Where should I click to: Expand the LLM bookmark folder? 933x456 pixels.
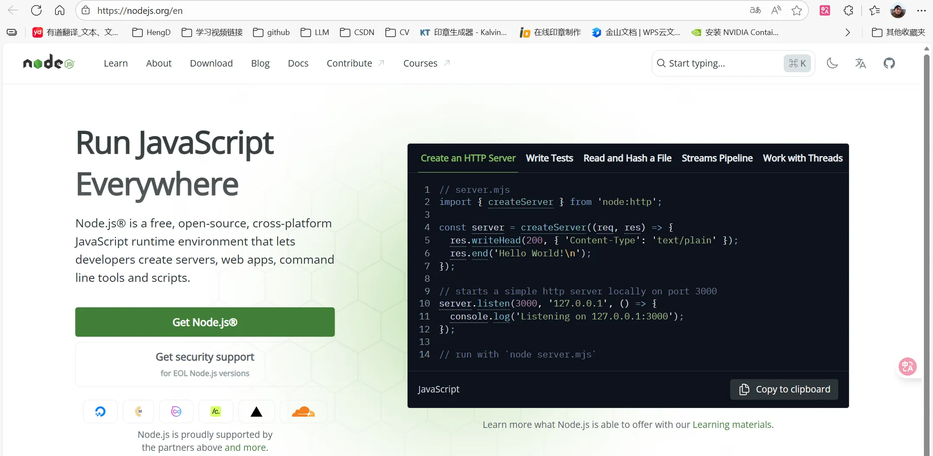(315, 32)
